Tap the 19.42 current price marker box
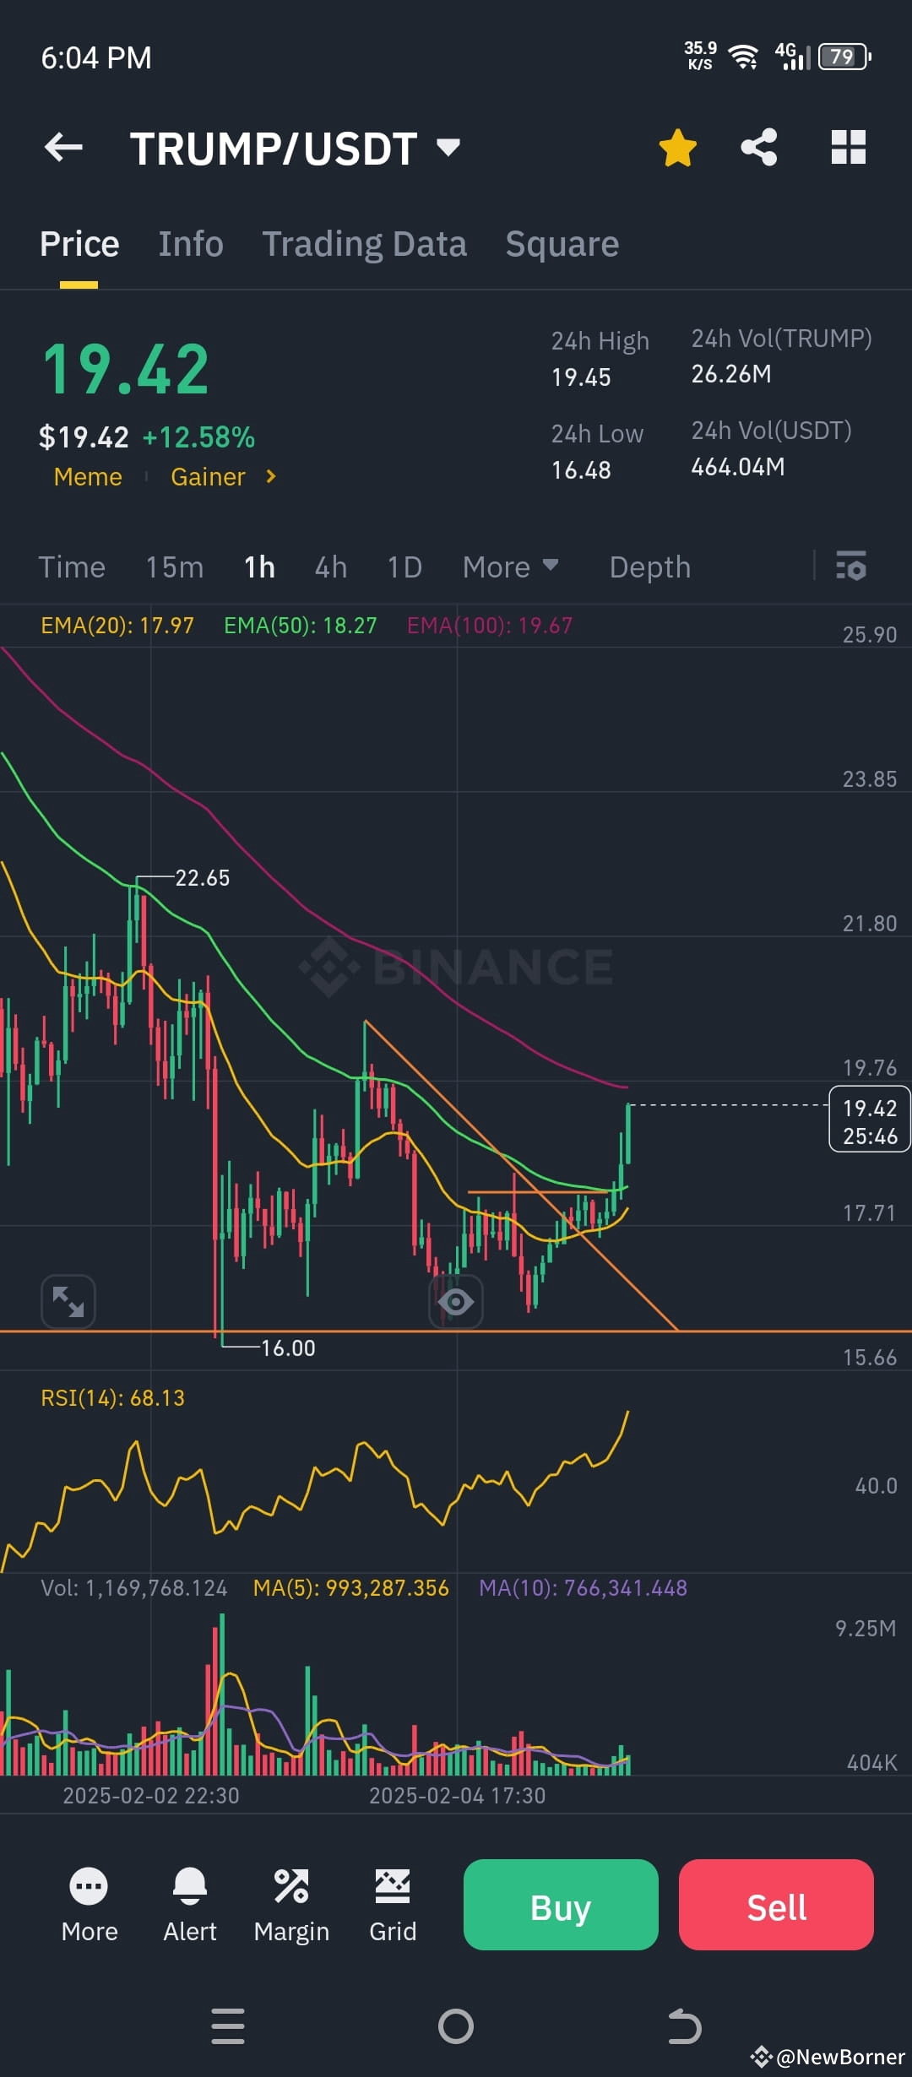The image size is (912, 2077). coord(870,1121)
